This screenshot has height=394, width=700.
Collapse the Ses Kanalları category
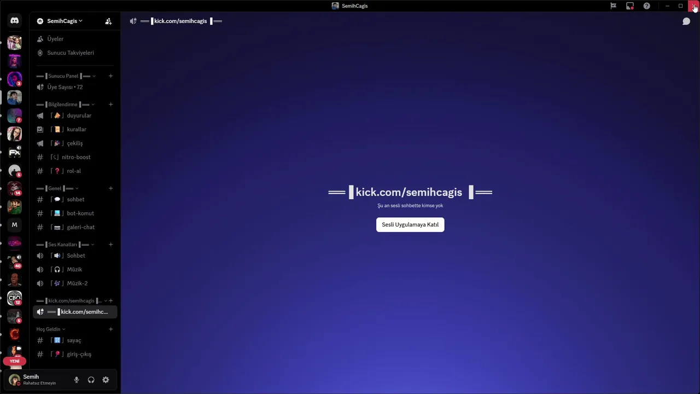tap(65, 245)
